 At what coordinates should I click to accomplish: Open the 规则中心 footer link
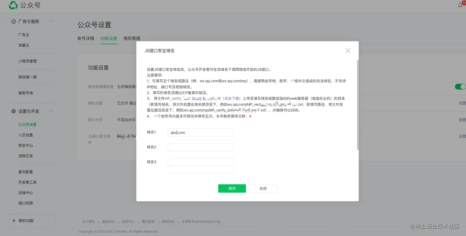[x=128, y=222]
